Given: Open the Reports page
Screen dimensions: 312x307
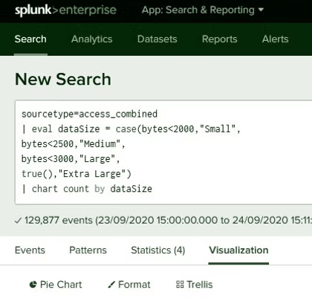Looking at the screenshot, I should [x=220, y=39].
